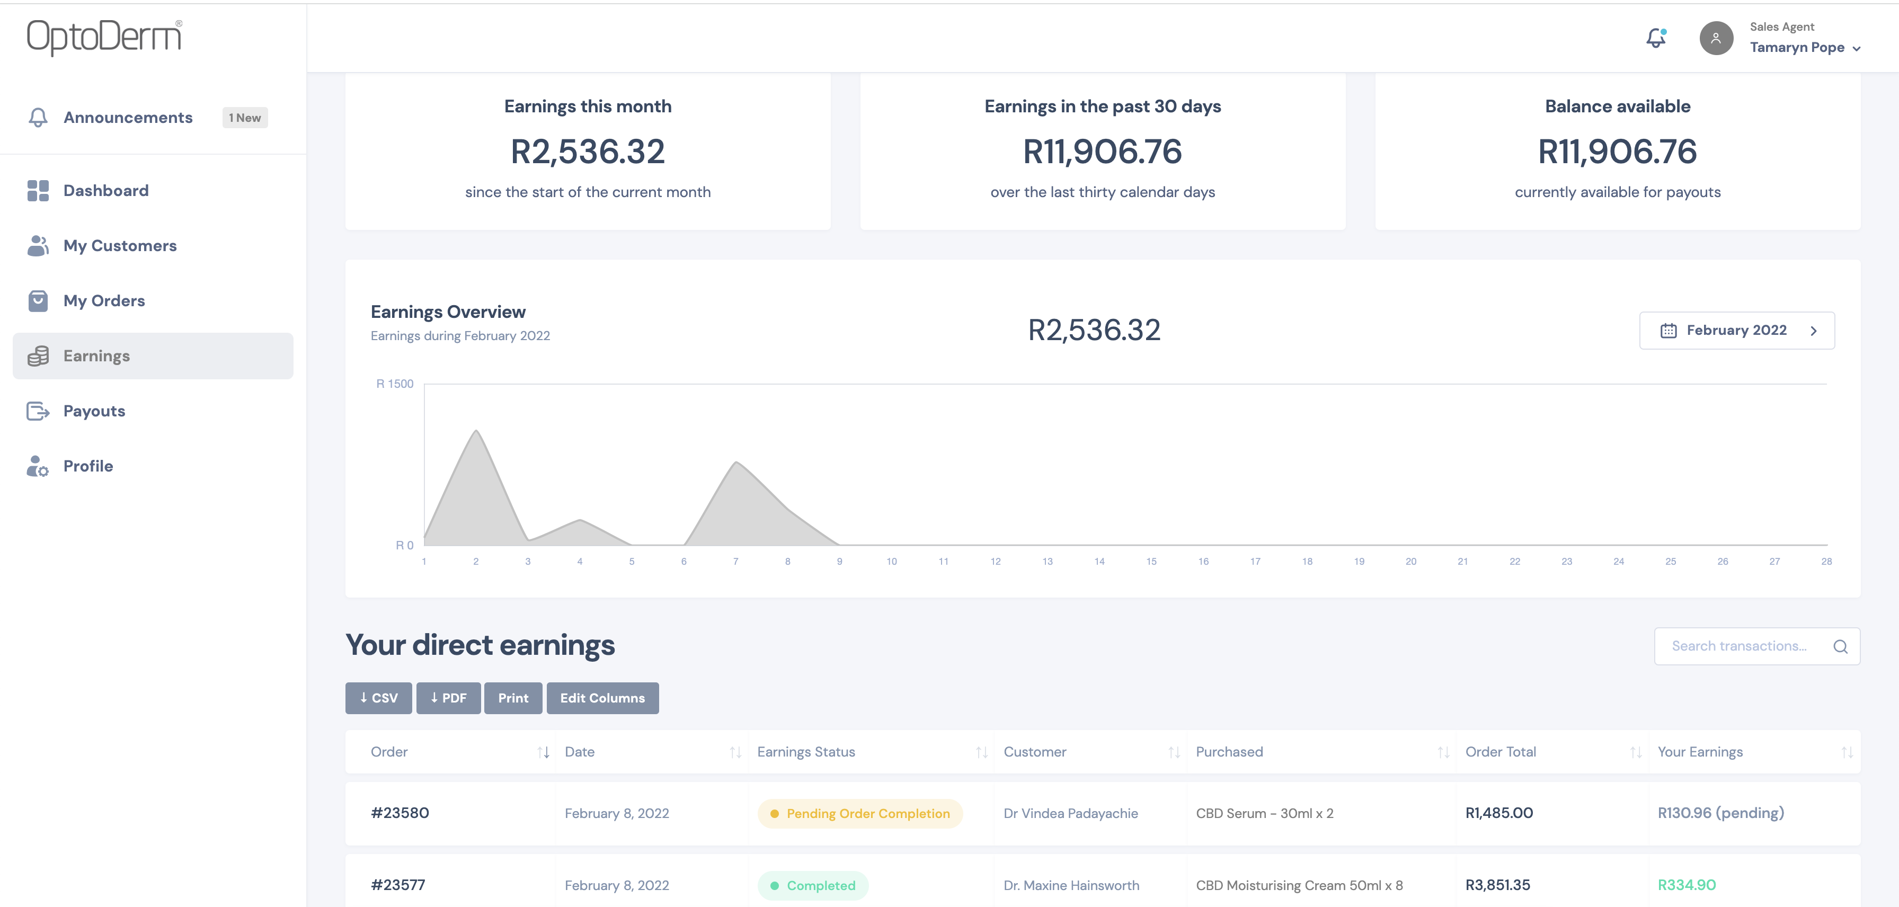1899x907 pixels.
Task: Sort table by Earnings Status column
Action: pos(872,752)
